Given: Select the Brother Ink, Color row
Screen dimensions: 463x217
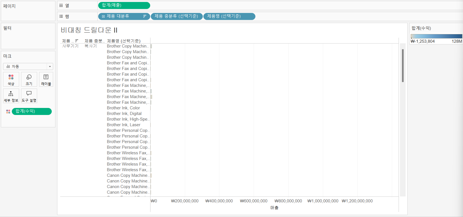Looking at the screenshot, I should 123,108.
